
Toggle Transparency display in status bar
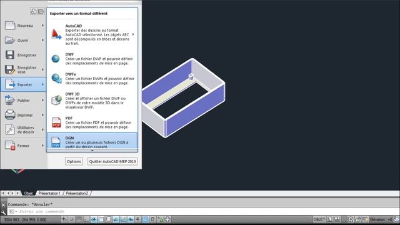click(146, 219)
